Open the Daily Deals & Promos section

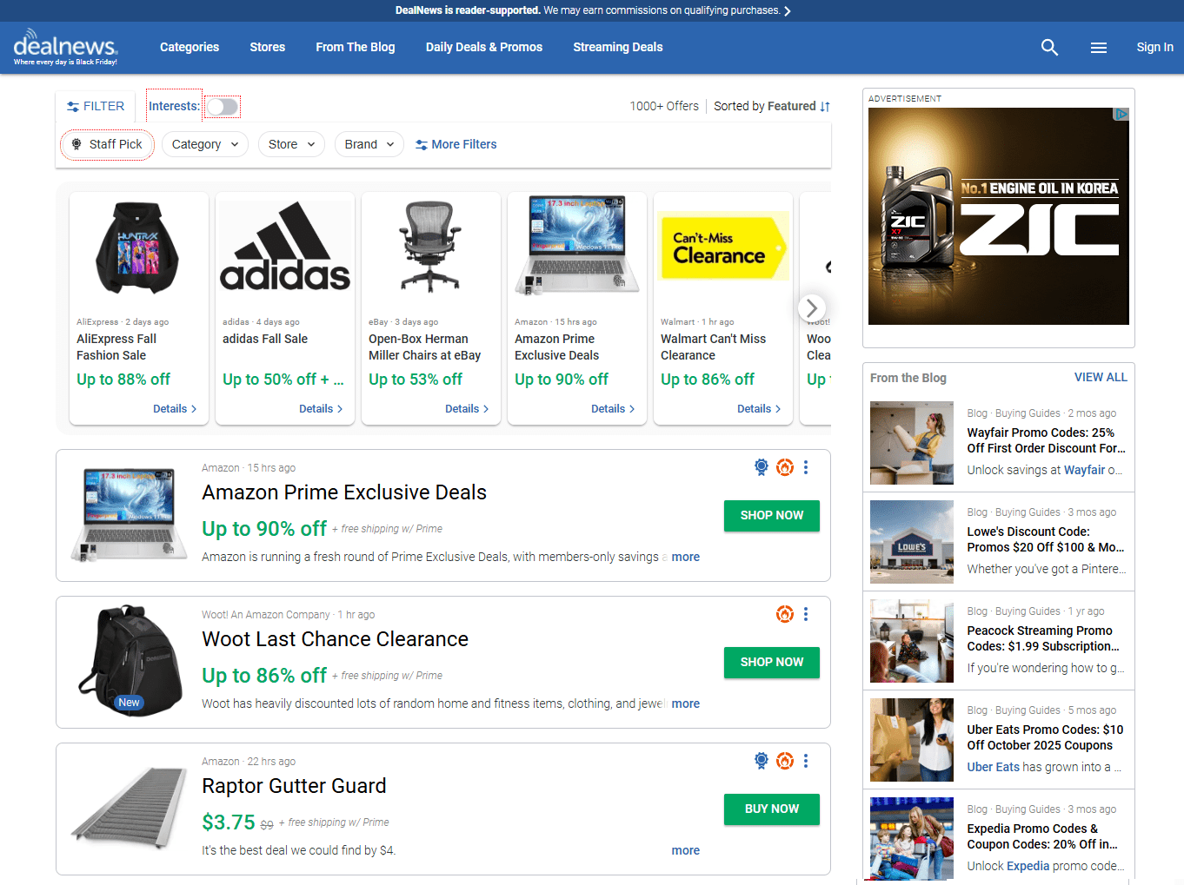(483, 47)
